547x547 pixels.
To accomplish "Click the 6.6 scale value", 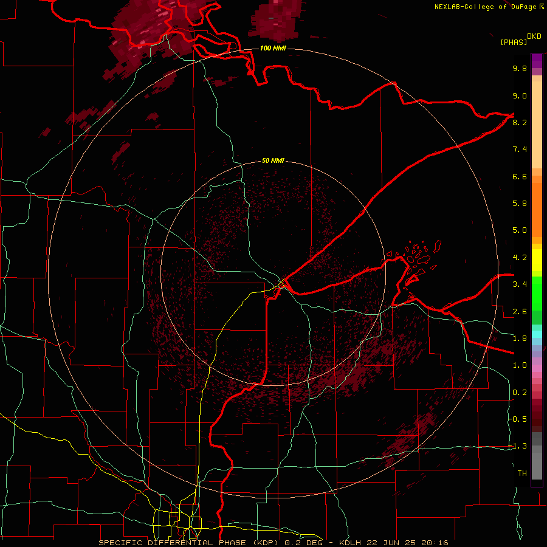I will (x=520, y=176).
